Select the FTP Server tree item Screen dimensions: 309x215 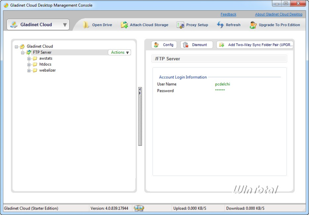click(x=41, y=52)
